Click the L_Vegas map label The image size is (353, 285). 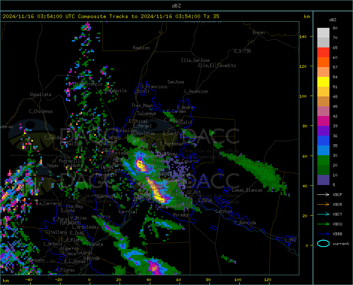pos(50,165)
